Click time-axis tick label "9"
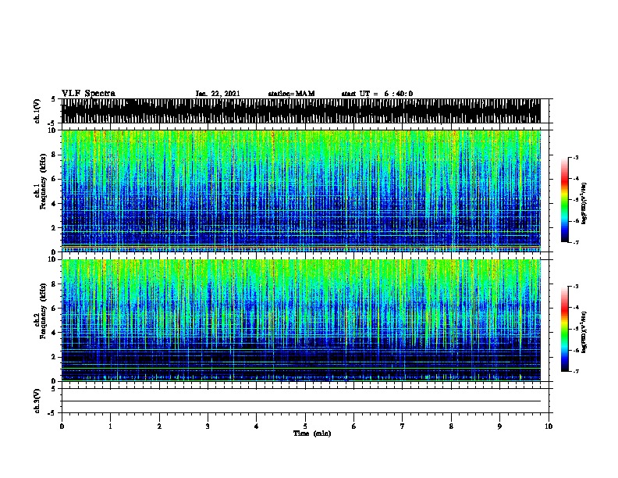 [499, 426]
